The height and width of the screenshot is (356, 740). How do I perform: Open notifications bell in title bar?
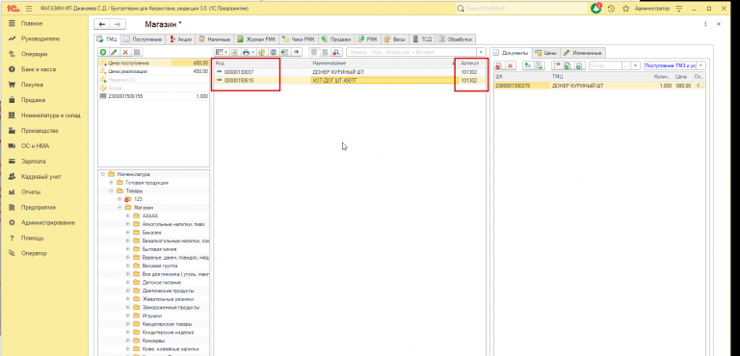click(x=595, y=9)
